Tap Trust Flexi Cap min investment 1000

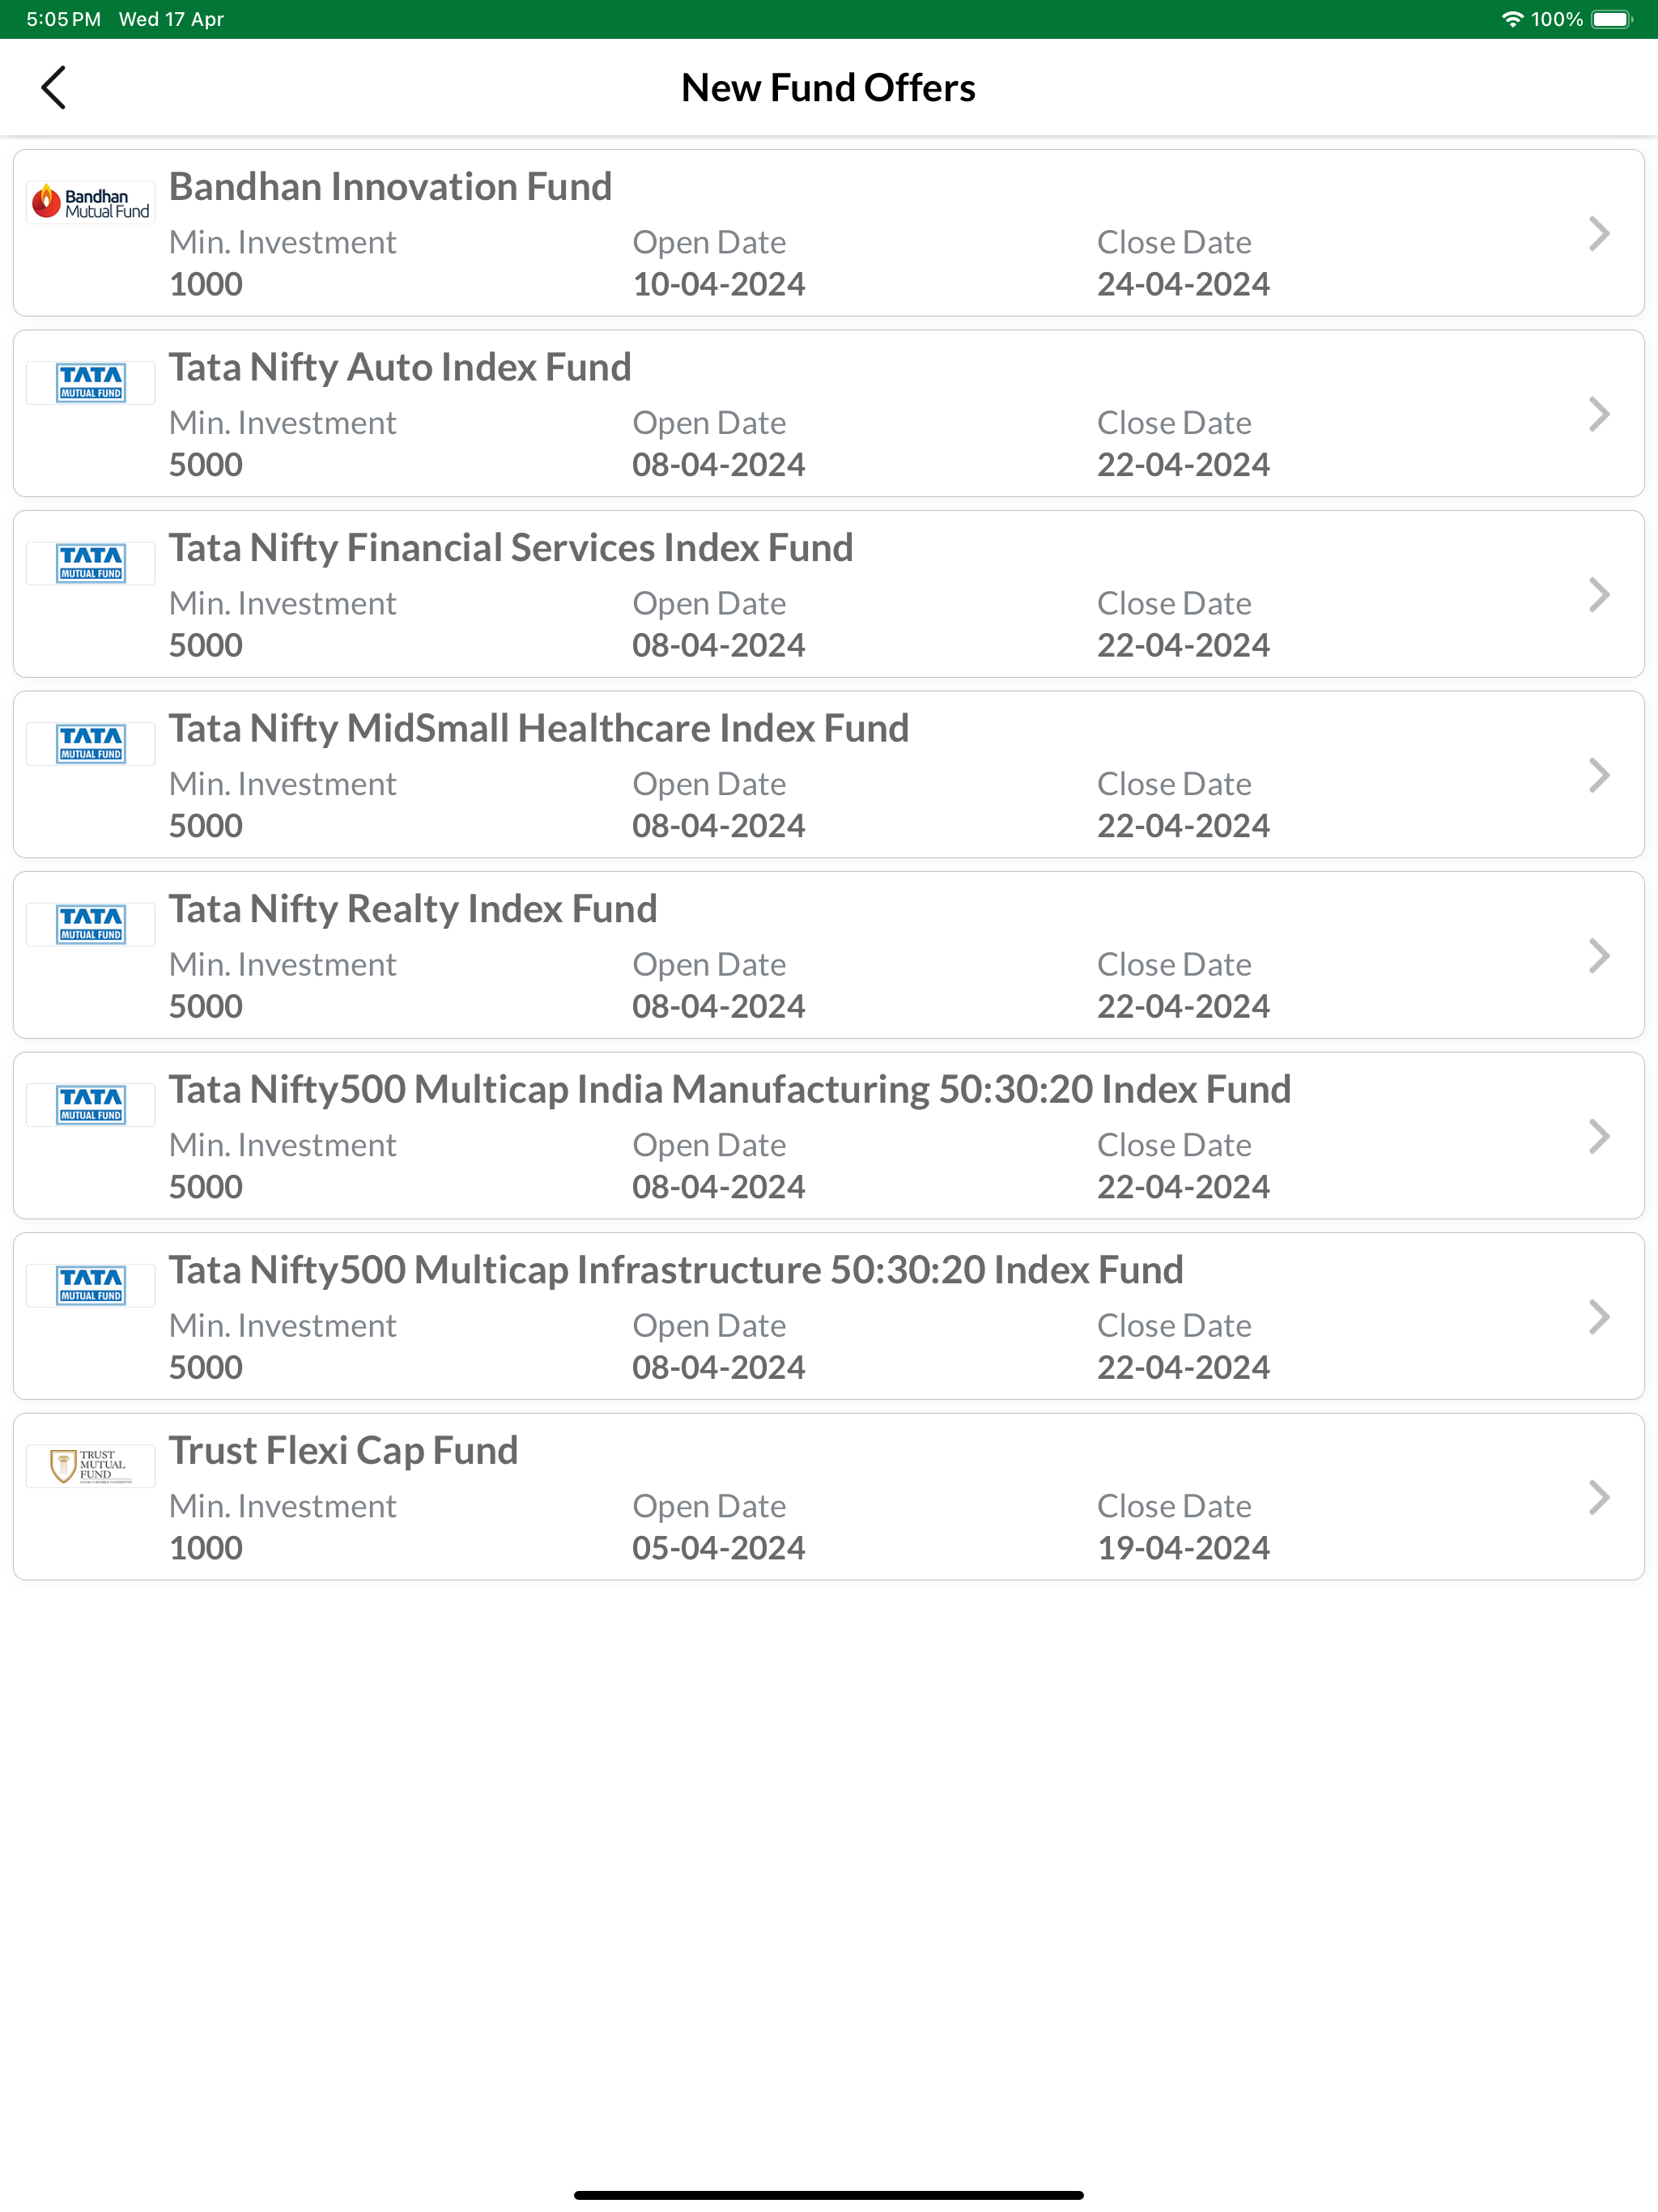206,1548
